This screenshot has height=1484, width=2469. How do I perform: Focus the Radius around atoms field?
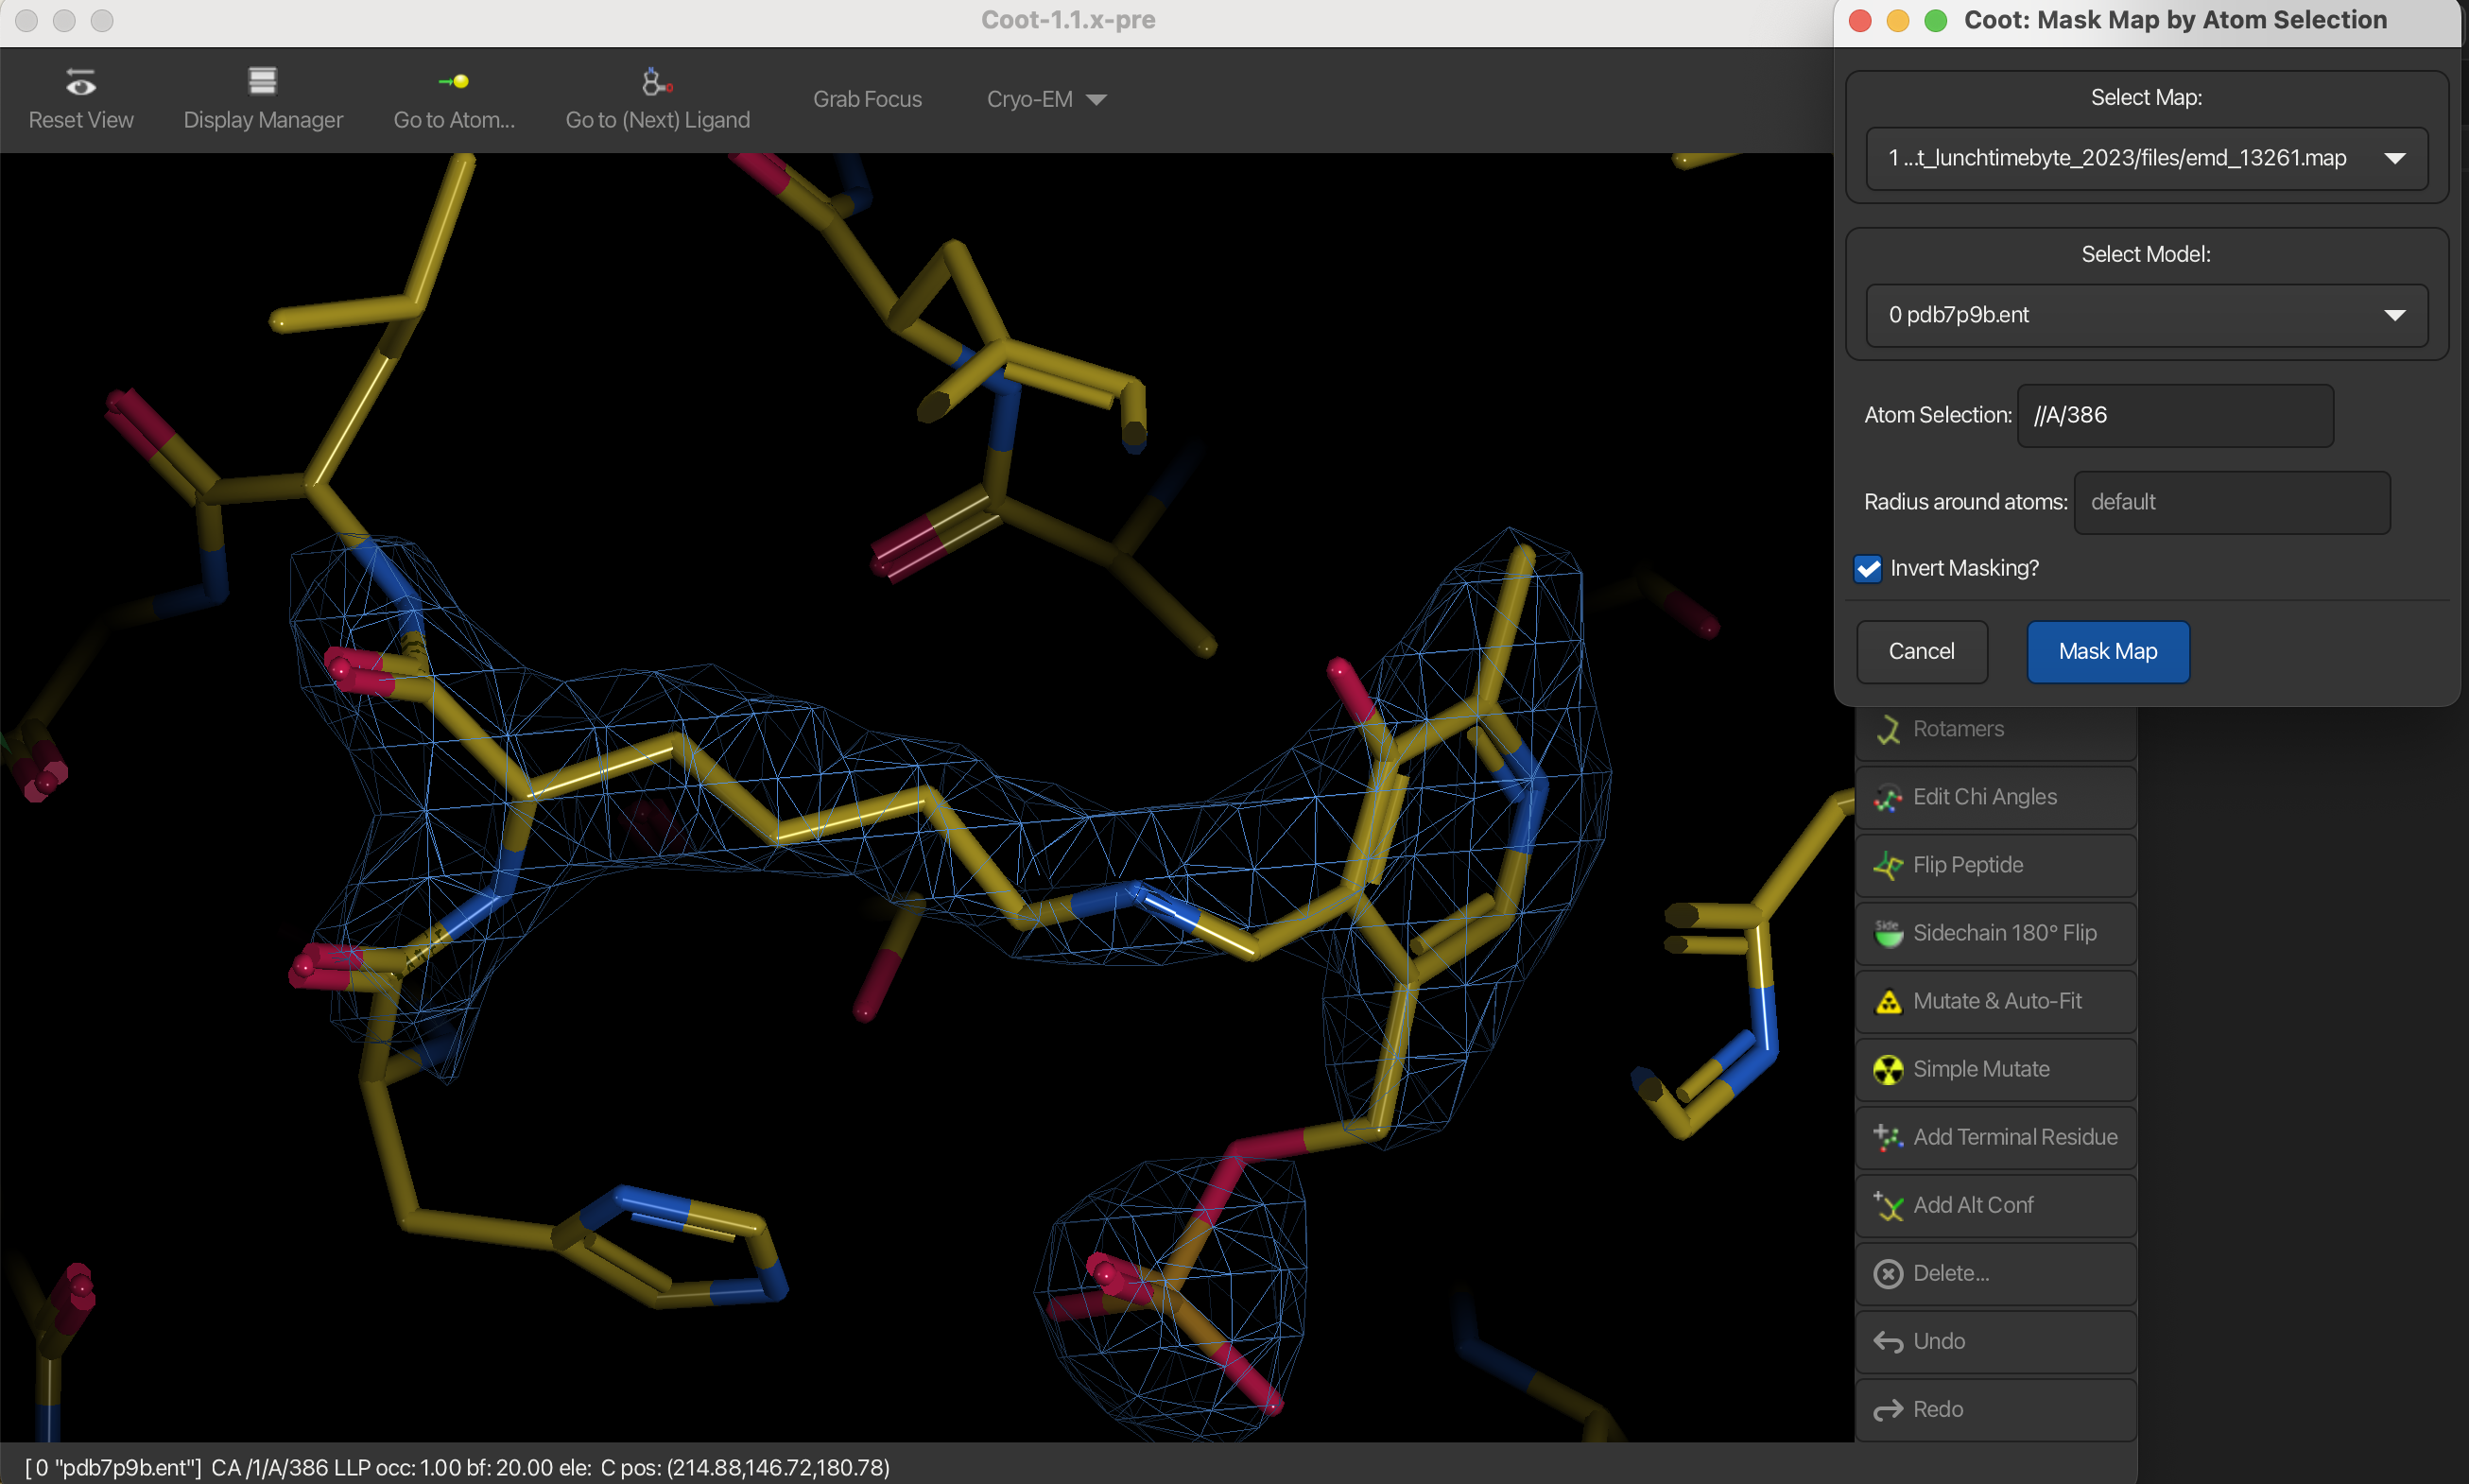pyautogui.click(x=2231, y=502)
